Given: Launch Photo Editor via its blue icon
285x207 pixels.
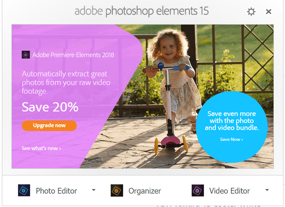Looking at the screenshot, I should coord(24,190).
